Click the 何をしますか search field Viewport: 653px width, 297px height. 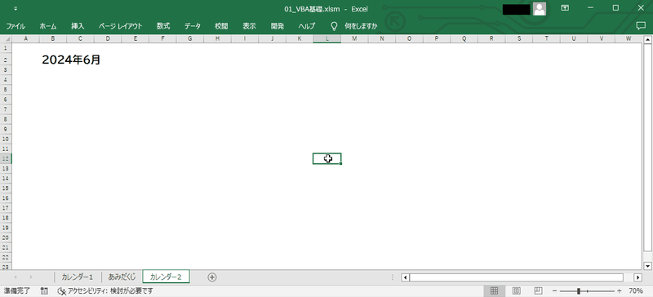point(361,26)
